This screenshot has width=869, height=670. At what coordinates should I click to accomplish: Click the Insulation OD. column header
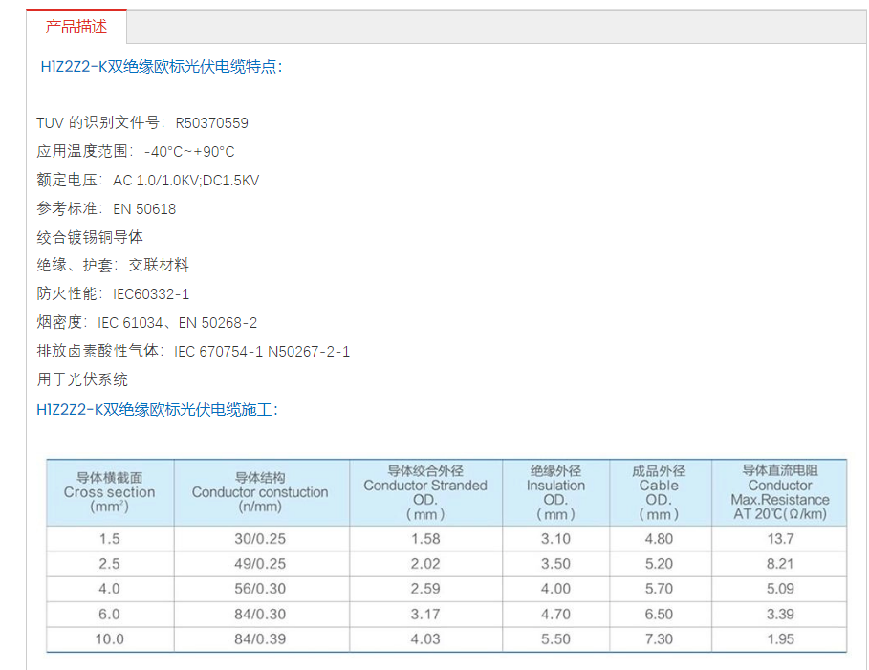(555, 492)
